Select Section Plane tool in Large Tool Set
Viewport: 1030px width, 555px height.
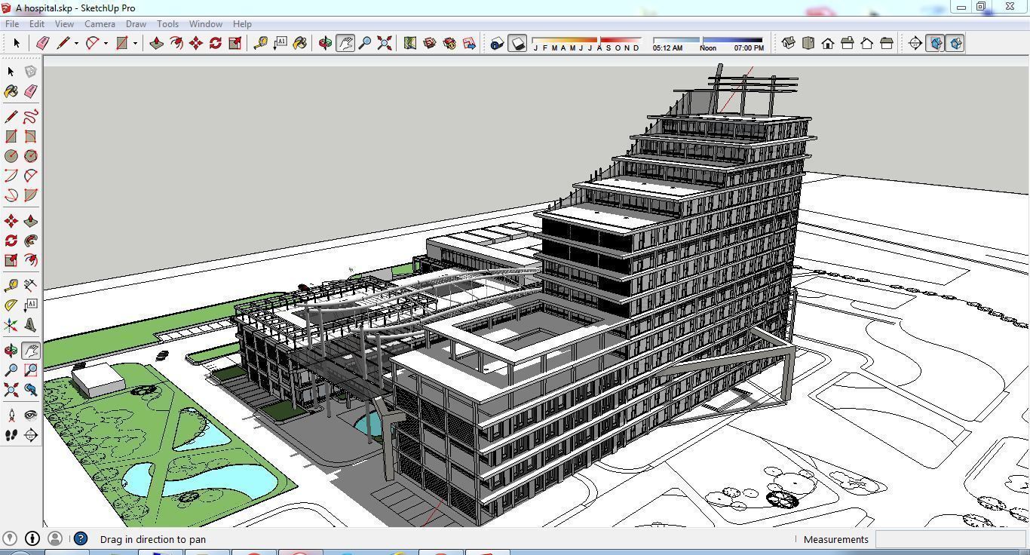pyautogui.click(x=31, y=435)
